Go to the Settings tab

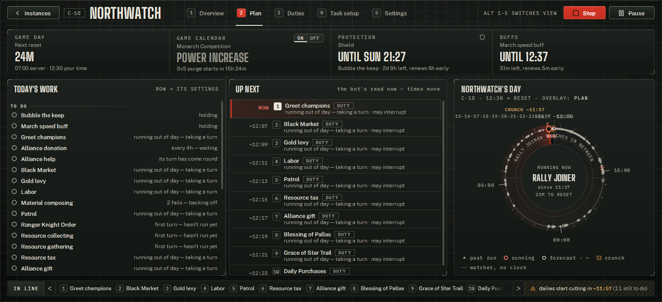tap(390, 13)
